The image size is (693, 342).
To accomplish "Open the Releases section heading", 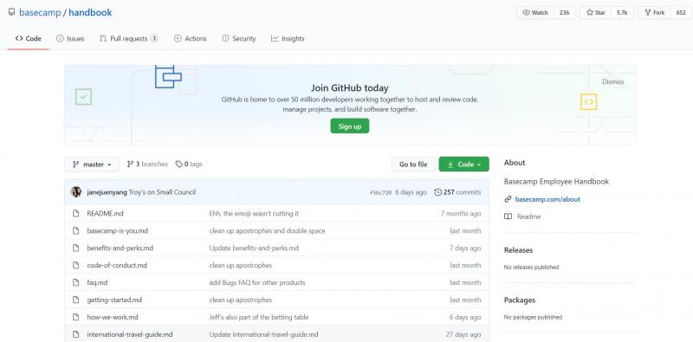I will point(518,250).
